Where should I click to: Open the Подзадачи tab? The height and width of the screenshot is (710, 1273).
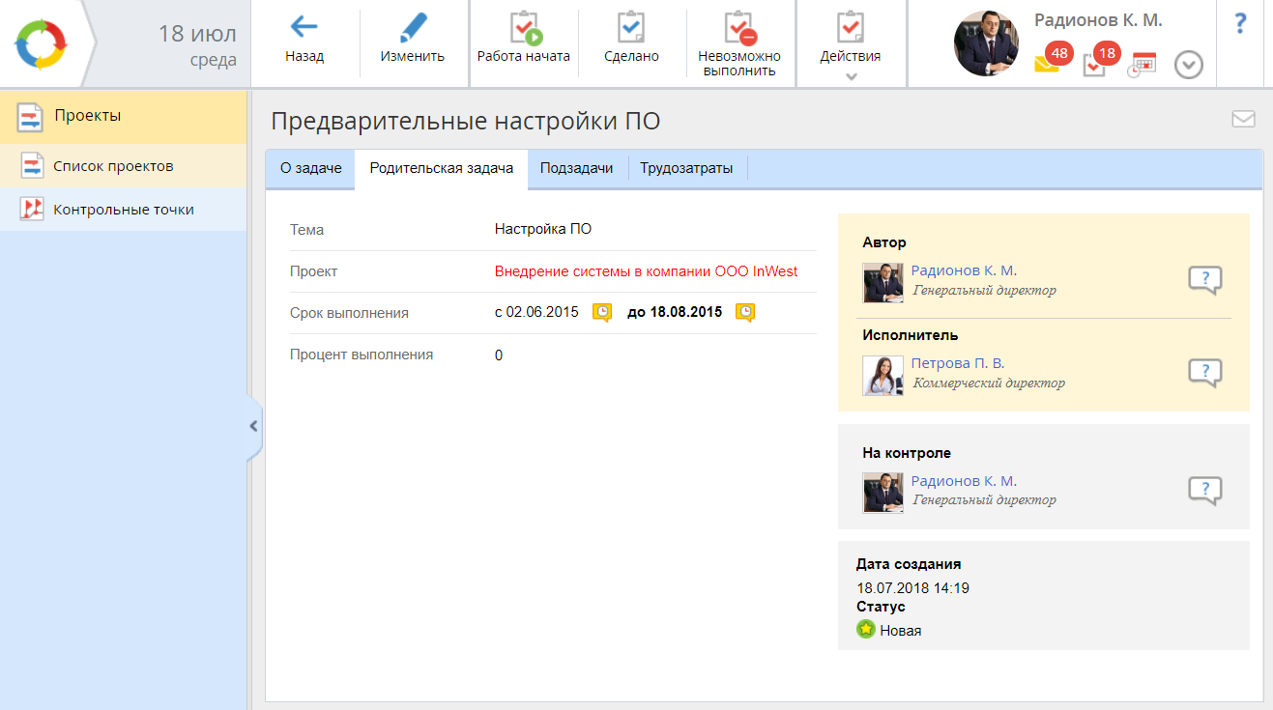pyautogui.click(x=577, y=168)
